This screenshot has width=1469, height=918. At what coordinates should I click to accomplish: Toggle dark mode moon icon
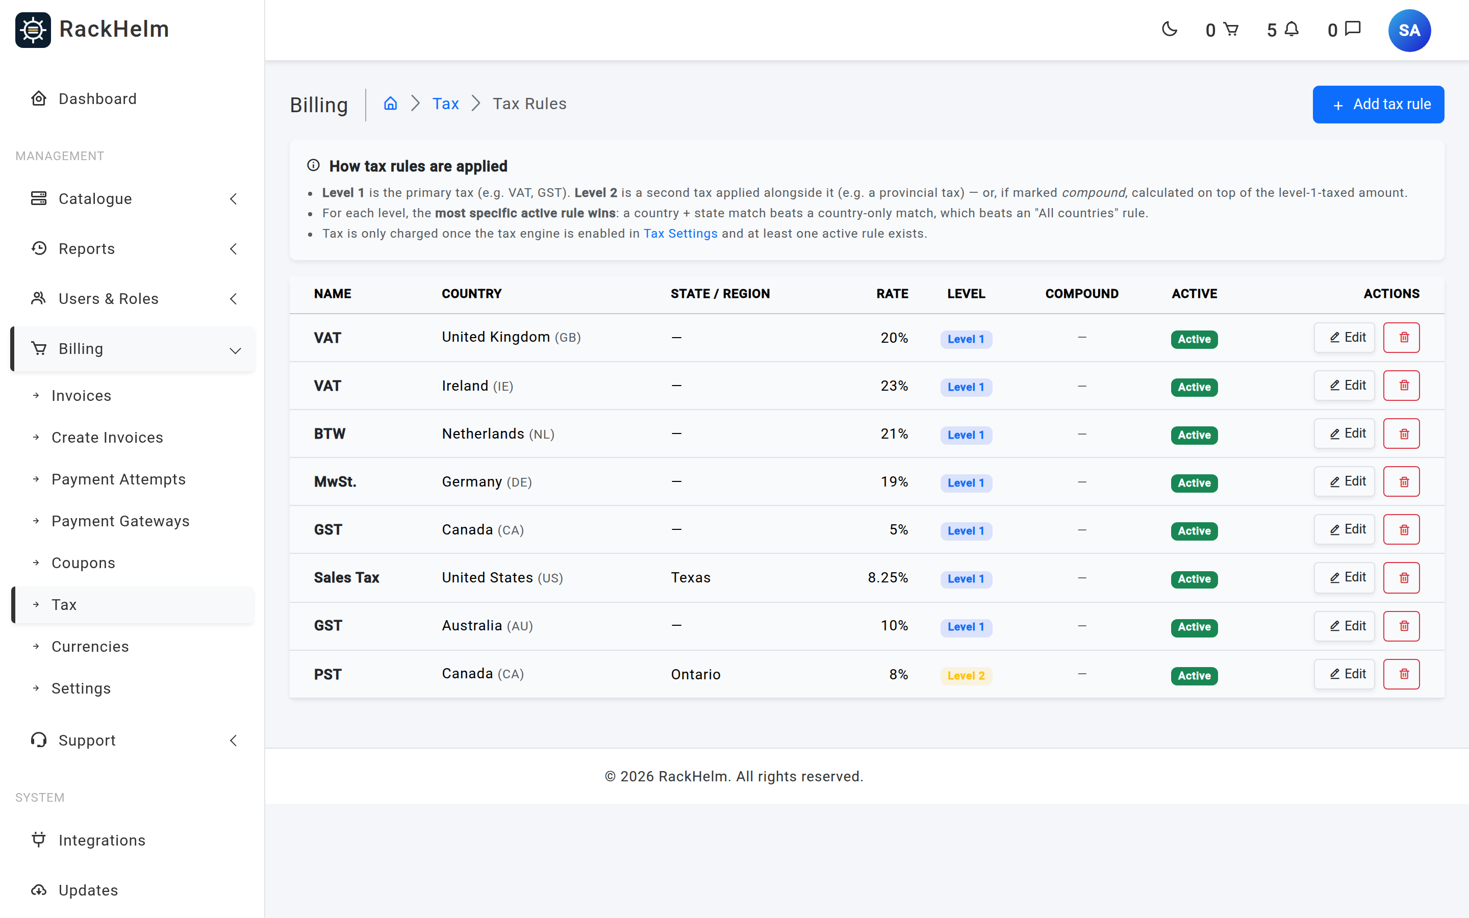[x=1169, y=29]
